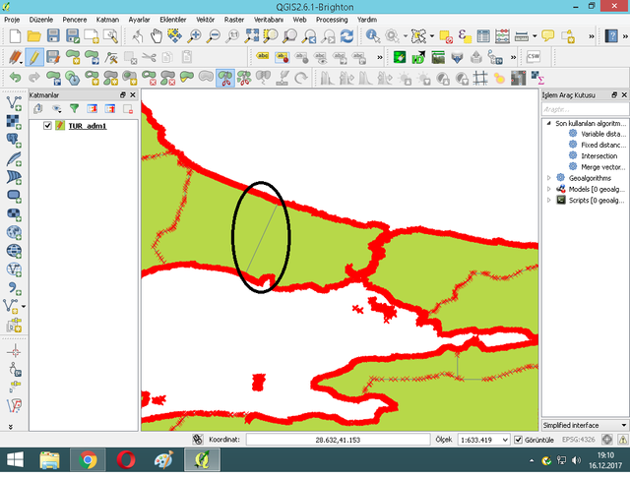Open the attribute table icon
Viewport: 630px width, 478px height.
pyautogui.click(x=483, y=36)
